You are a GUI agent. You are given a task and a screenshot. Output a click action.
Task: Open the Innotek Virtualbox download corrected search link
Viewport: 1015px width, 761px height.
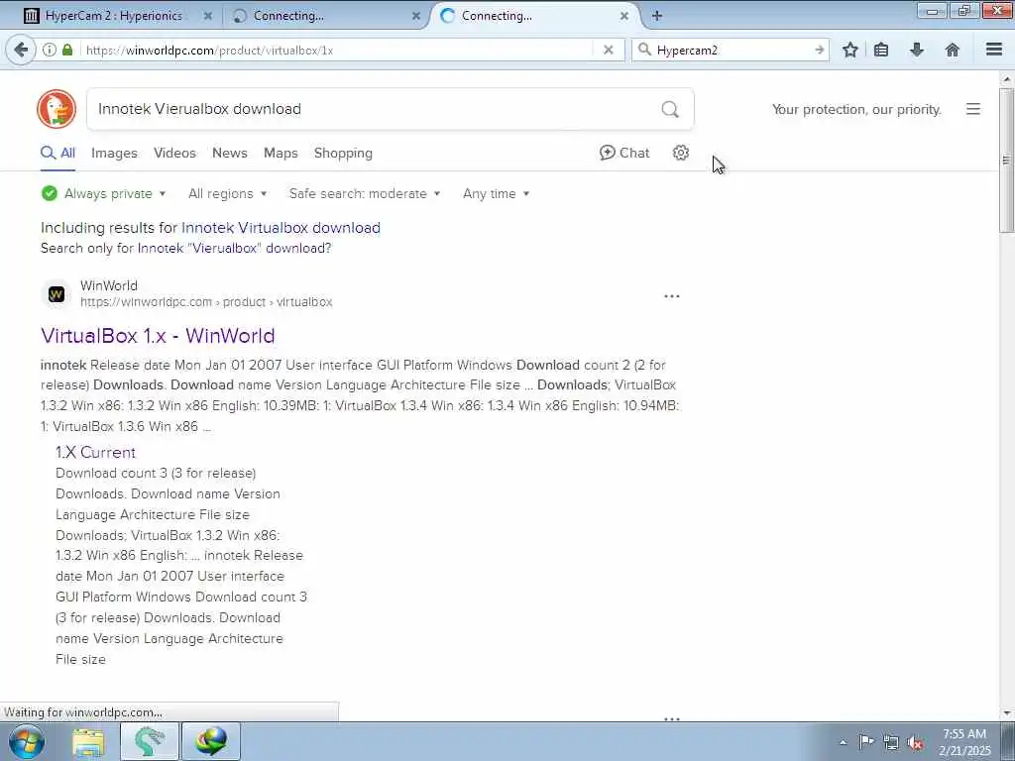pos(281,228)
